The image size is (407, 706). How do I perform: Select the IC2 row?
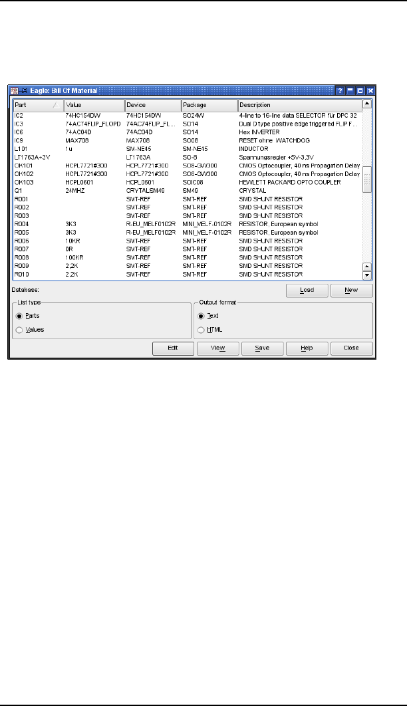[188, 116]
